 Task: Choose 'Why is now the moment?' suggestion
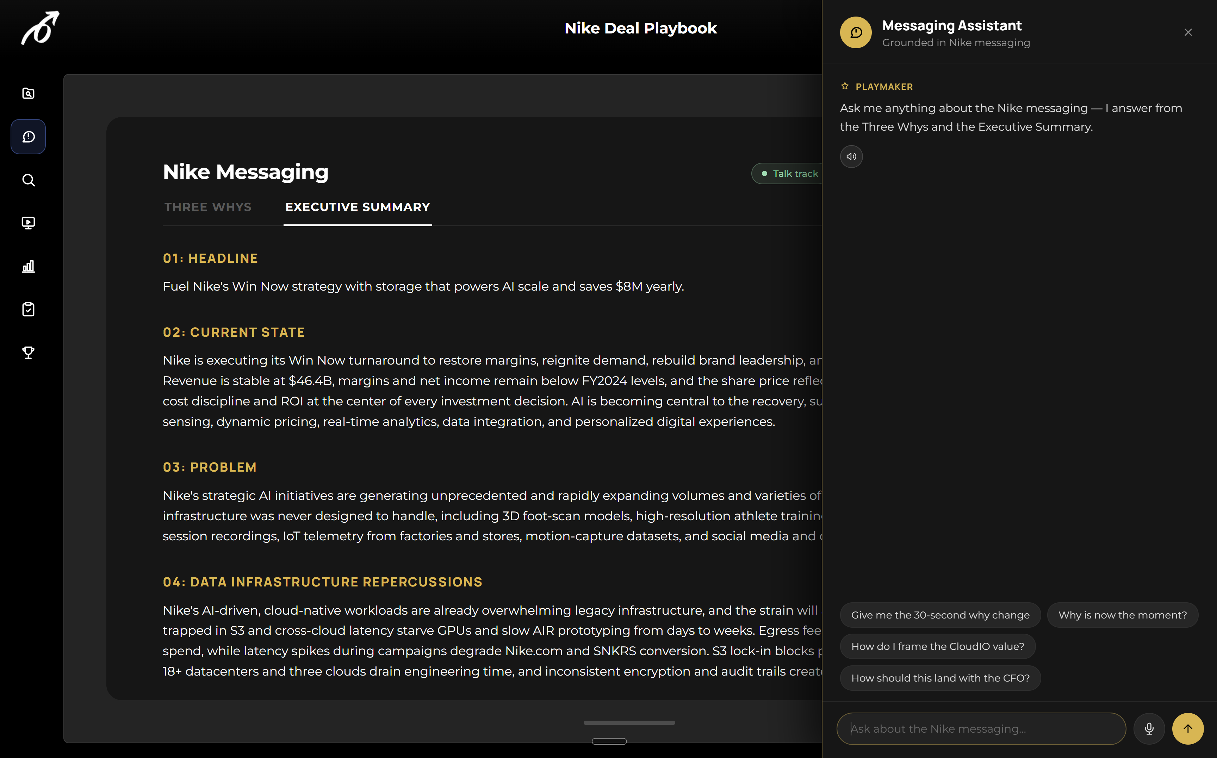[1123, 615]
